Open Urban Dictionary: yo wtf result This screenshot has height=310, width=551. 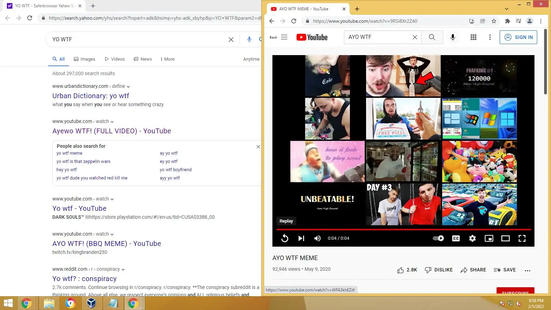[91, 96]
